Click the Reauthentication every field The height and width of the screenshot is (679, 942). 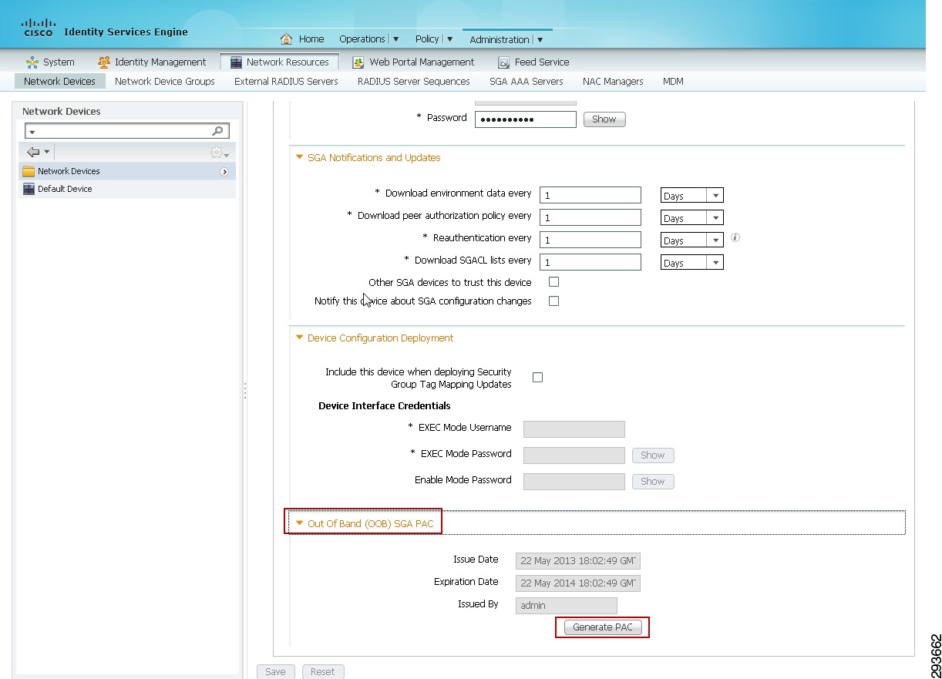pyautogui.click(x=590, y=240)
